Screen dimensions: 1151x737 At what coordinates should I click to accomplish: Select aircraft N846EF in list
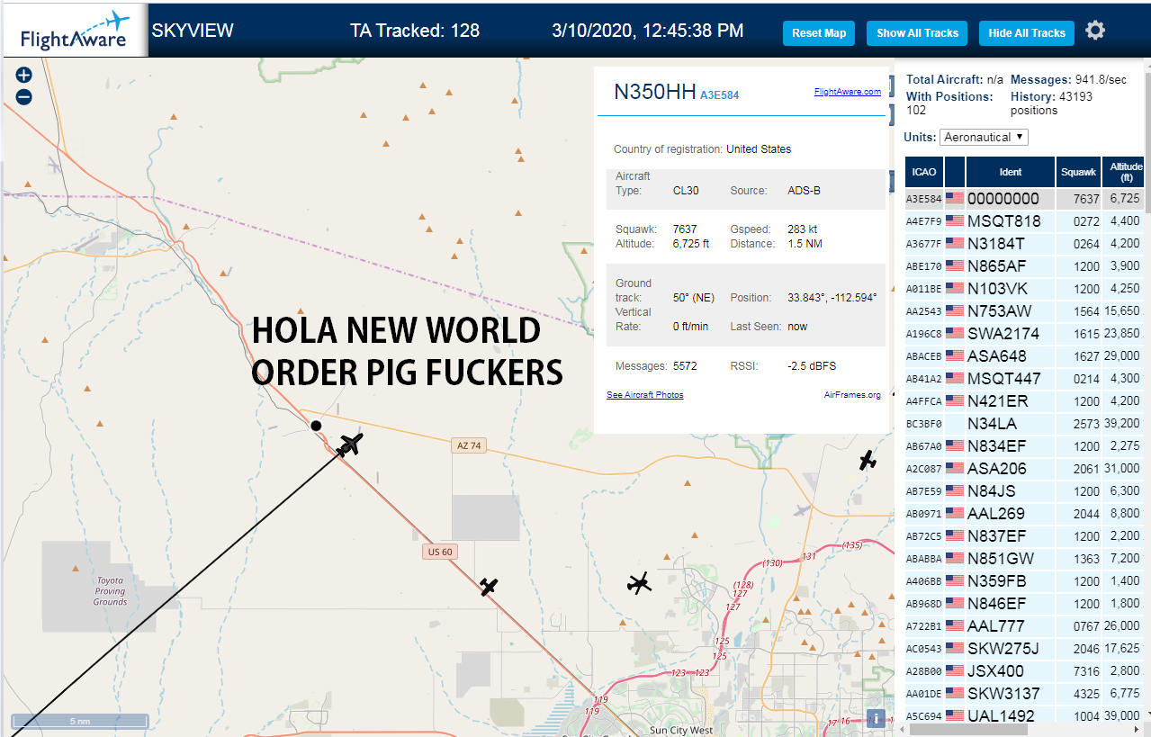1024,604
